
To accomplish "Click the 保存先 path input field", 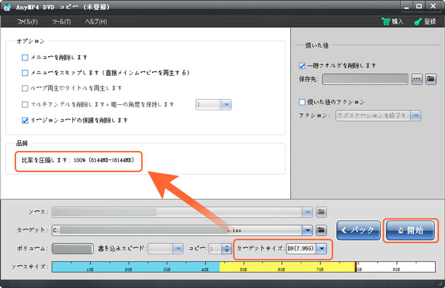I will 365,79.
